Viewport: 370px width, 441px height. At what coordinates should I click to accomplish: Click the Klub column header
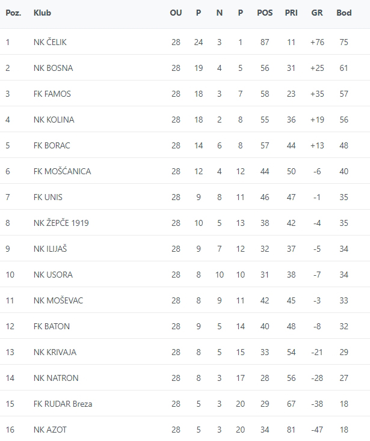[x=42, y=13]
